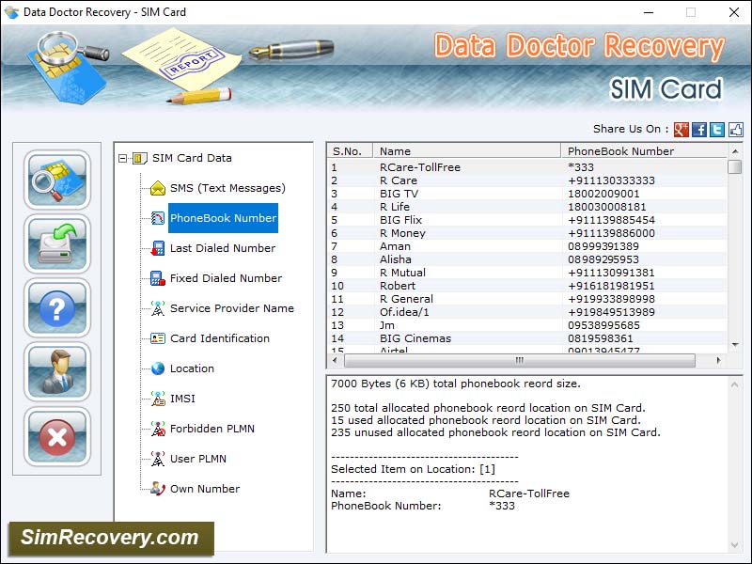This screenshot has height=564, width=752.
Task: Click the contact table scroll-down arrow
Action: click(735, 345)
